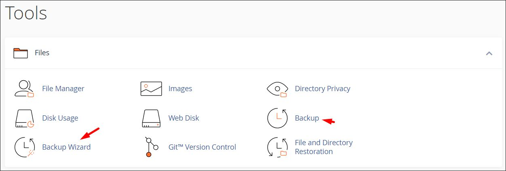Go to Directory Privacy link

tap(322, 89)
